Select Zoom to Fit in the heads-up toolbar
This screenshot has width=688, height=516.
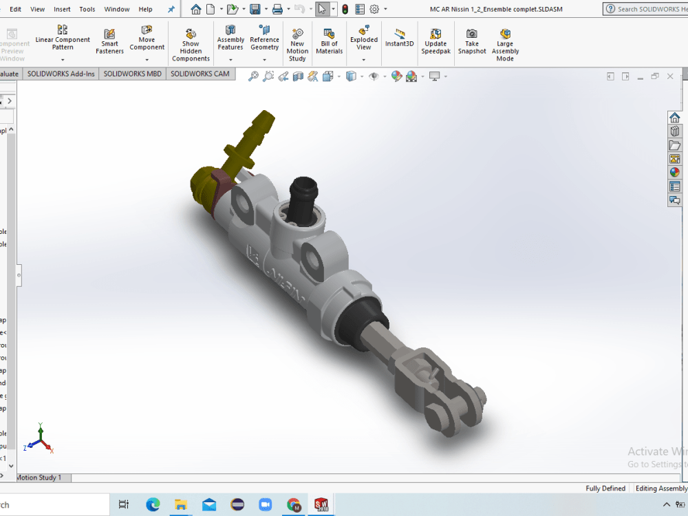[x=252, y=76]
